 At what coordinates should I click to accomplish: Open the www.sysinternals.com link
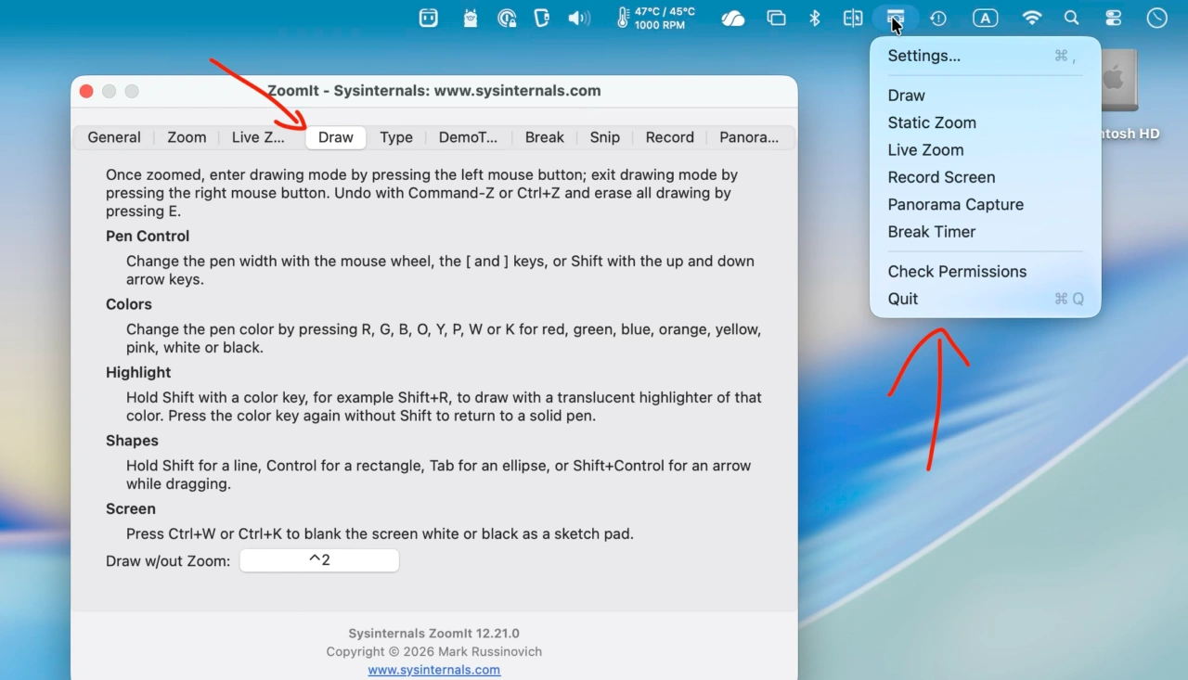(433, 670)
